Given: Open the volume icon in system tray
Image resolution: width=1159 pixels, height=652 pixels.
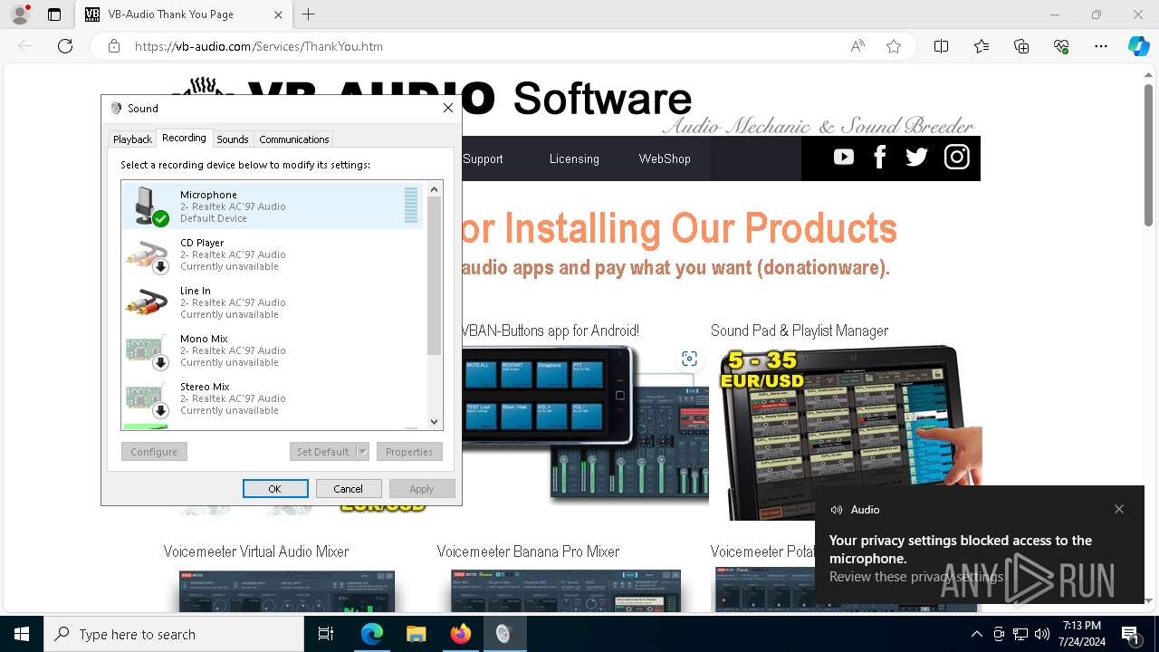Looking at the screenshot, I should [x=1042, y=634].
